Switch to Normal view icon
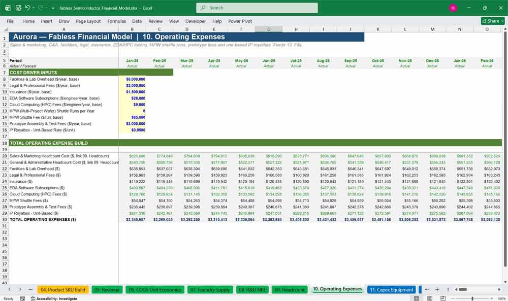The height and width of the screenshot is (301, 508). click(417, 298)
